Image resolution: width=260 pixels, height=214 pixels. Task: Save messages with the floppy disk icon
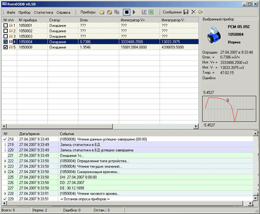[x=186, y=13]
